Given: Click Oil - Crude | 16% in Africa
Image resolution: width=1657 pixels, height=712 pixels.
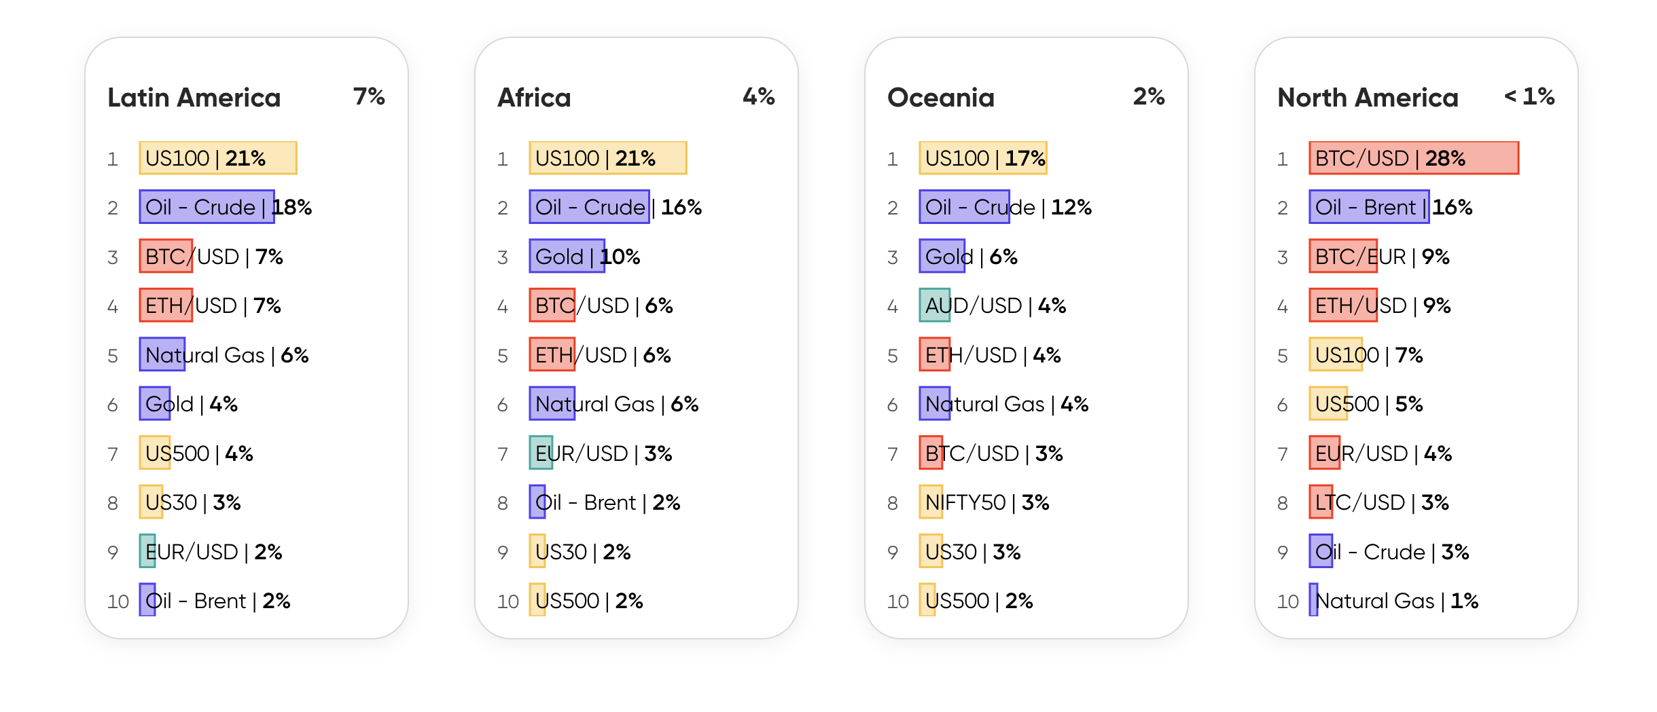Looking at the screenshot, I should coord(616,207).
